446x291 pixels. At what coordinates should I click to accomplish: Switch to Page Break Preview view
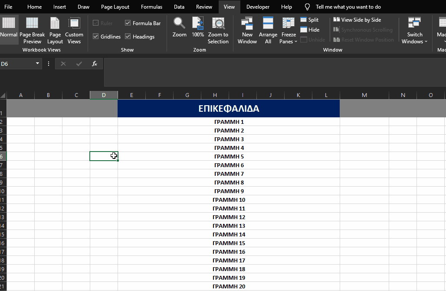point(32,29)
